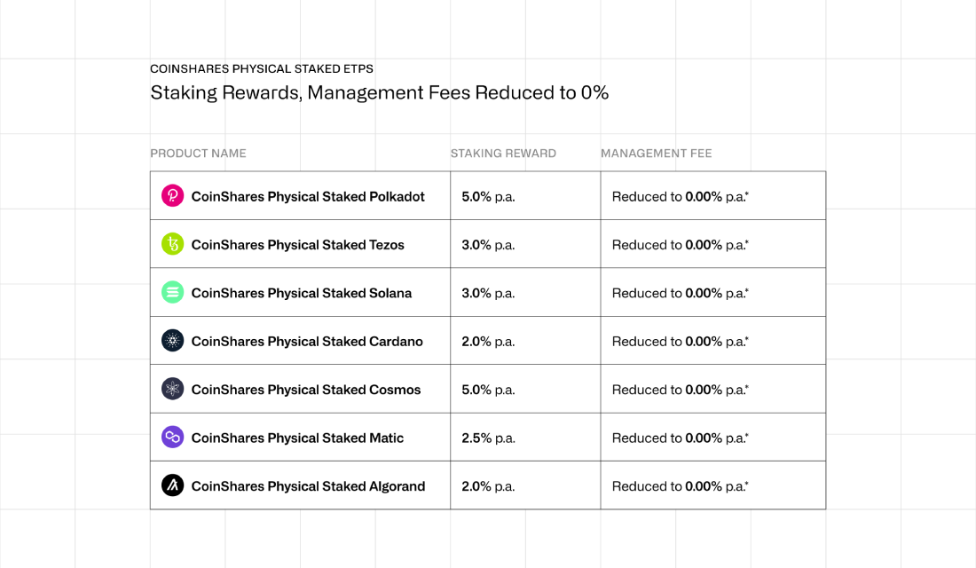Select "CoinShares Physical Staked Solana" product name

(x=302, y=294)
